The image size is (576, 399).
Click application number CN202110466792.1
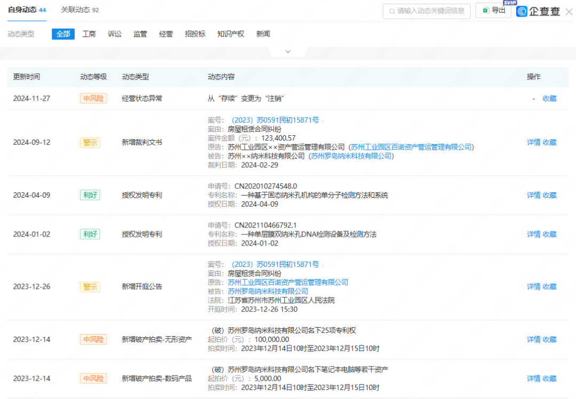[x=265, y=225]
